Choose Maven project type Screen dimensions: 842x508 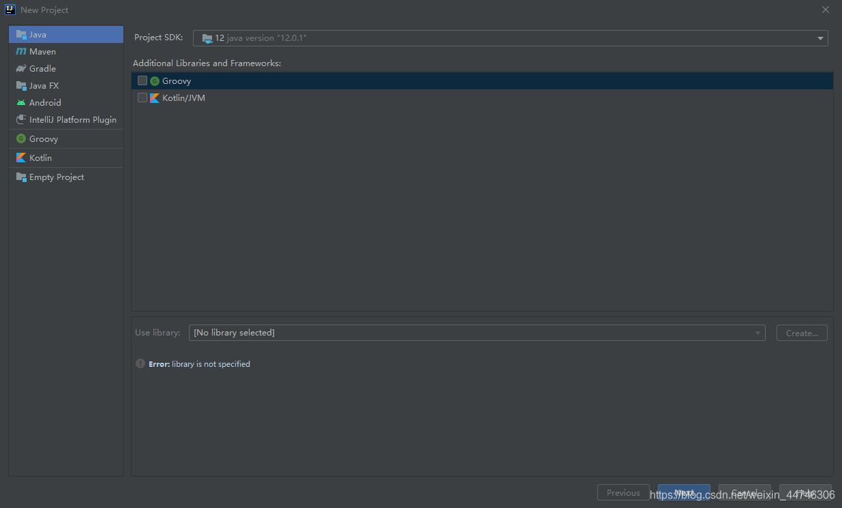coord(66,51)
